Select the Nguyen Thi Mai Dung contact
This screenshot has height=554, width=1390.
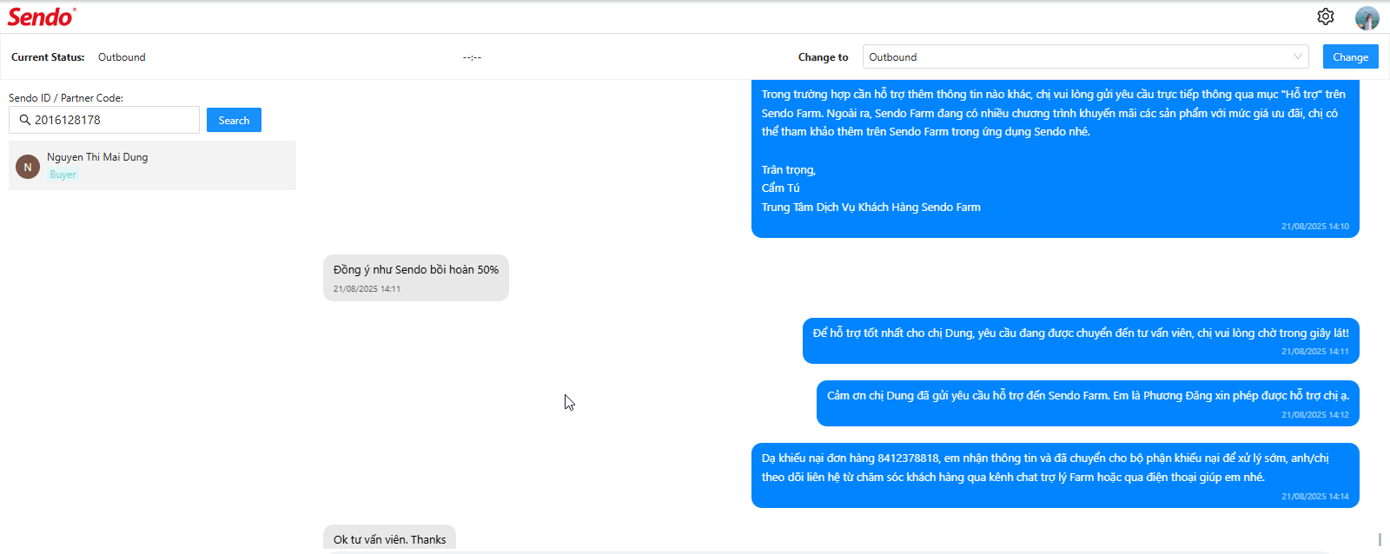point(152,165)
